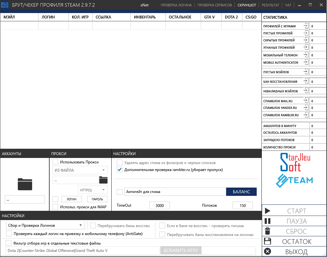Viewport: 327px width, 257px height.
Task: Open export icon for ПУСТЫХ МЭЙЛОВ
Action: click(x=306, y=72)
